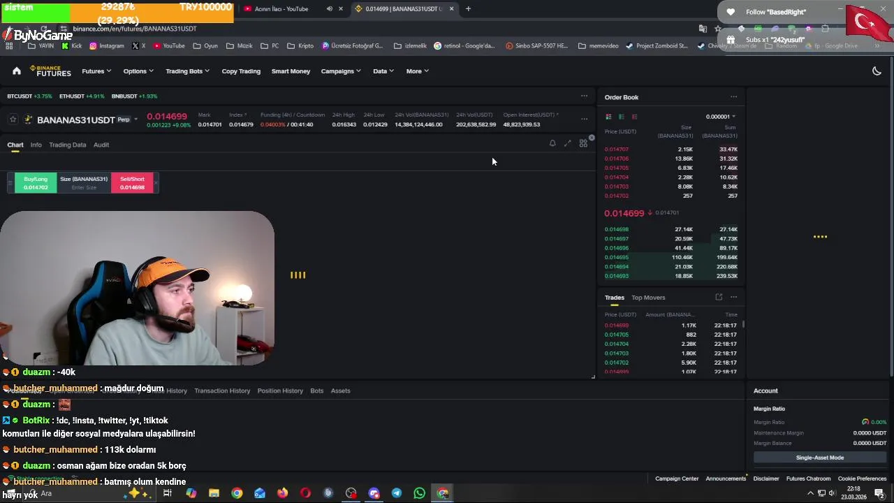Open Announcements link
894x503 pixels.
tap(726, 479)
